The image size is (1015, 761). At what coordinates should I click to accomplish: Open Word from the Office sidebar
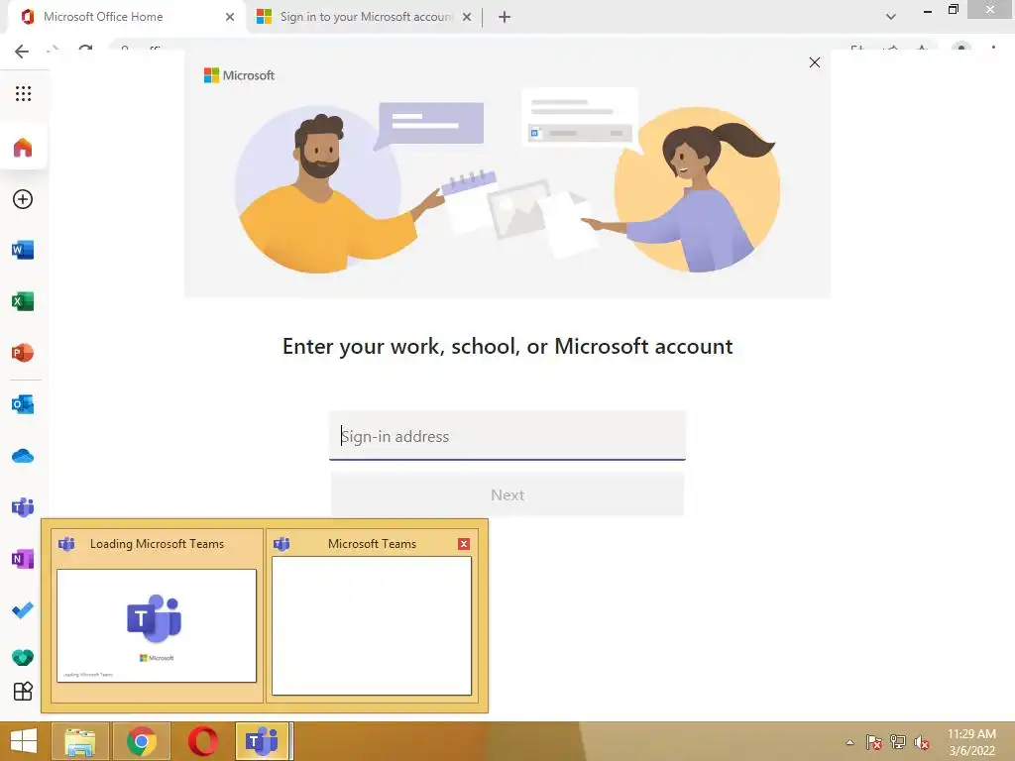(23, 250)
